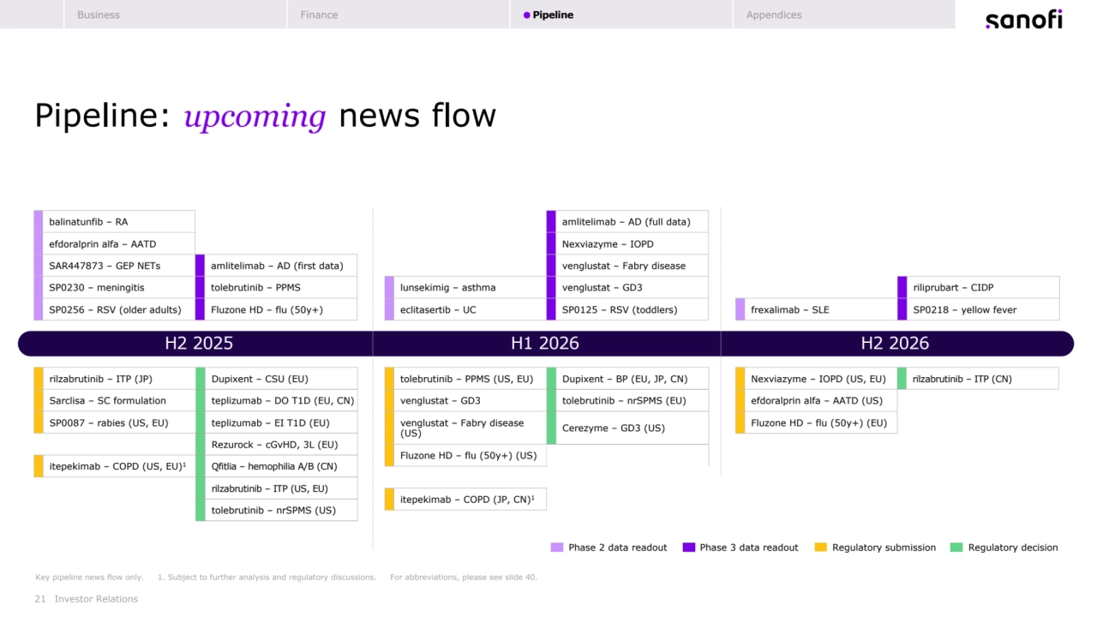This screenshot has width=1097, height=617.
Task: Click 'balinatunfib – RA' entry
Action: [x=114, y=222]
